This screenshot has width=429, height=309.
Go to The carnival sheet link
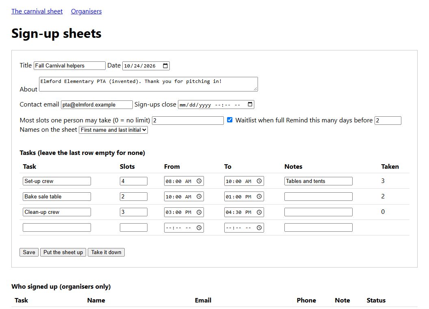(x=37, y=11)
